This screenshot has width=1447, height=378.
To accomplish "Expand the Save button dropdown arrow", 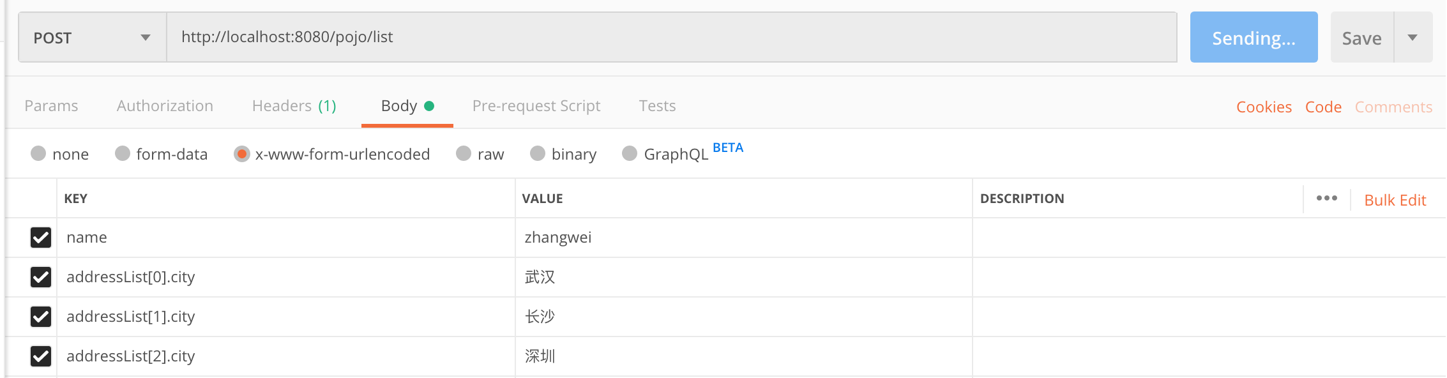I will click(1413, 38).
